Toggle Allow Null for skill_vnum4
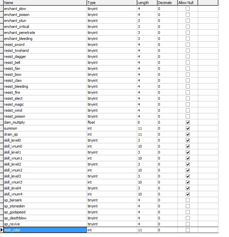This screenshot has height=237, width=229. pos(187,194)
